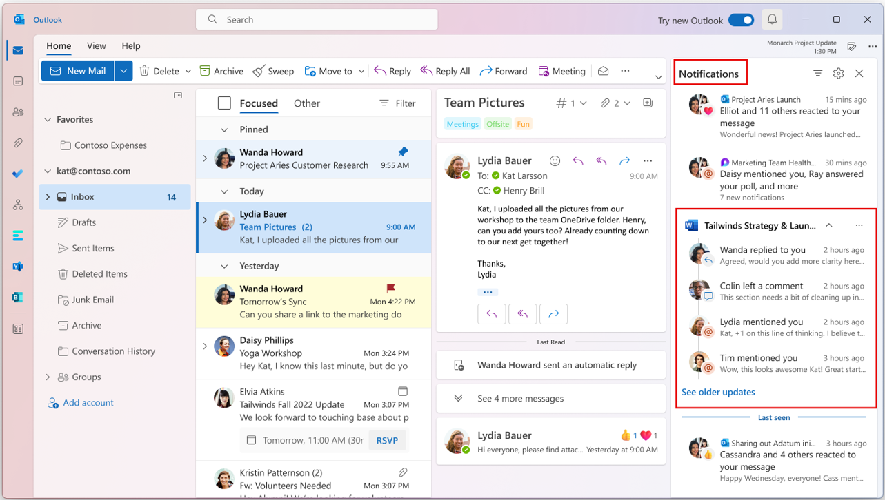This screenshot has height=500, width=885.
Task: Open the Yammer app icon in left rail
Action: 18,267
